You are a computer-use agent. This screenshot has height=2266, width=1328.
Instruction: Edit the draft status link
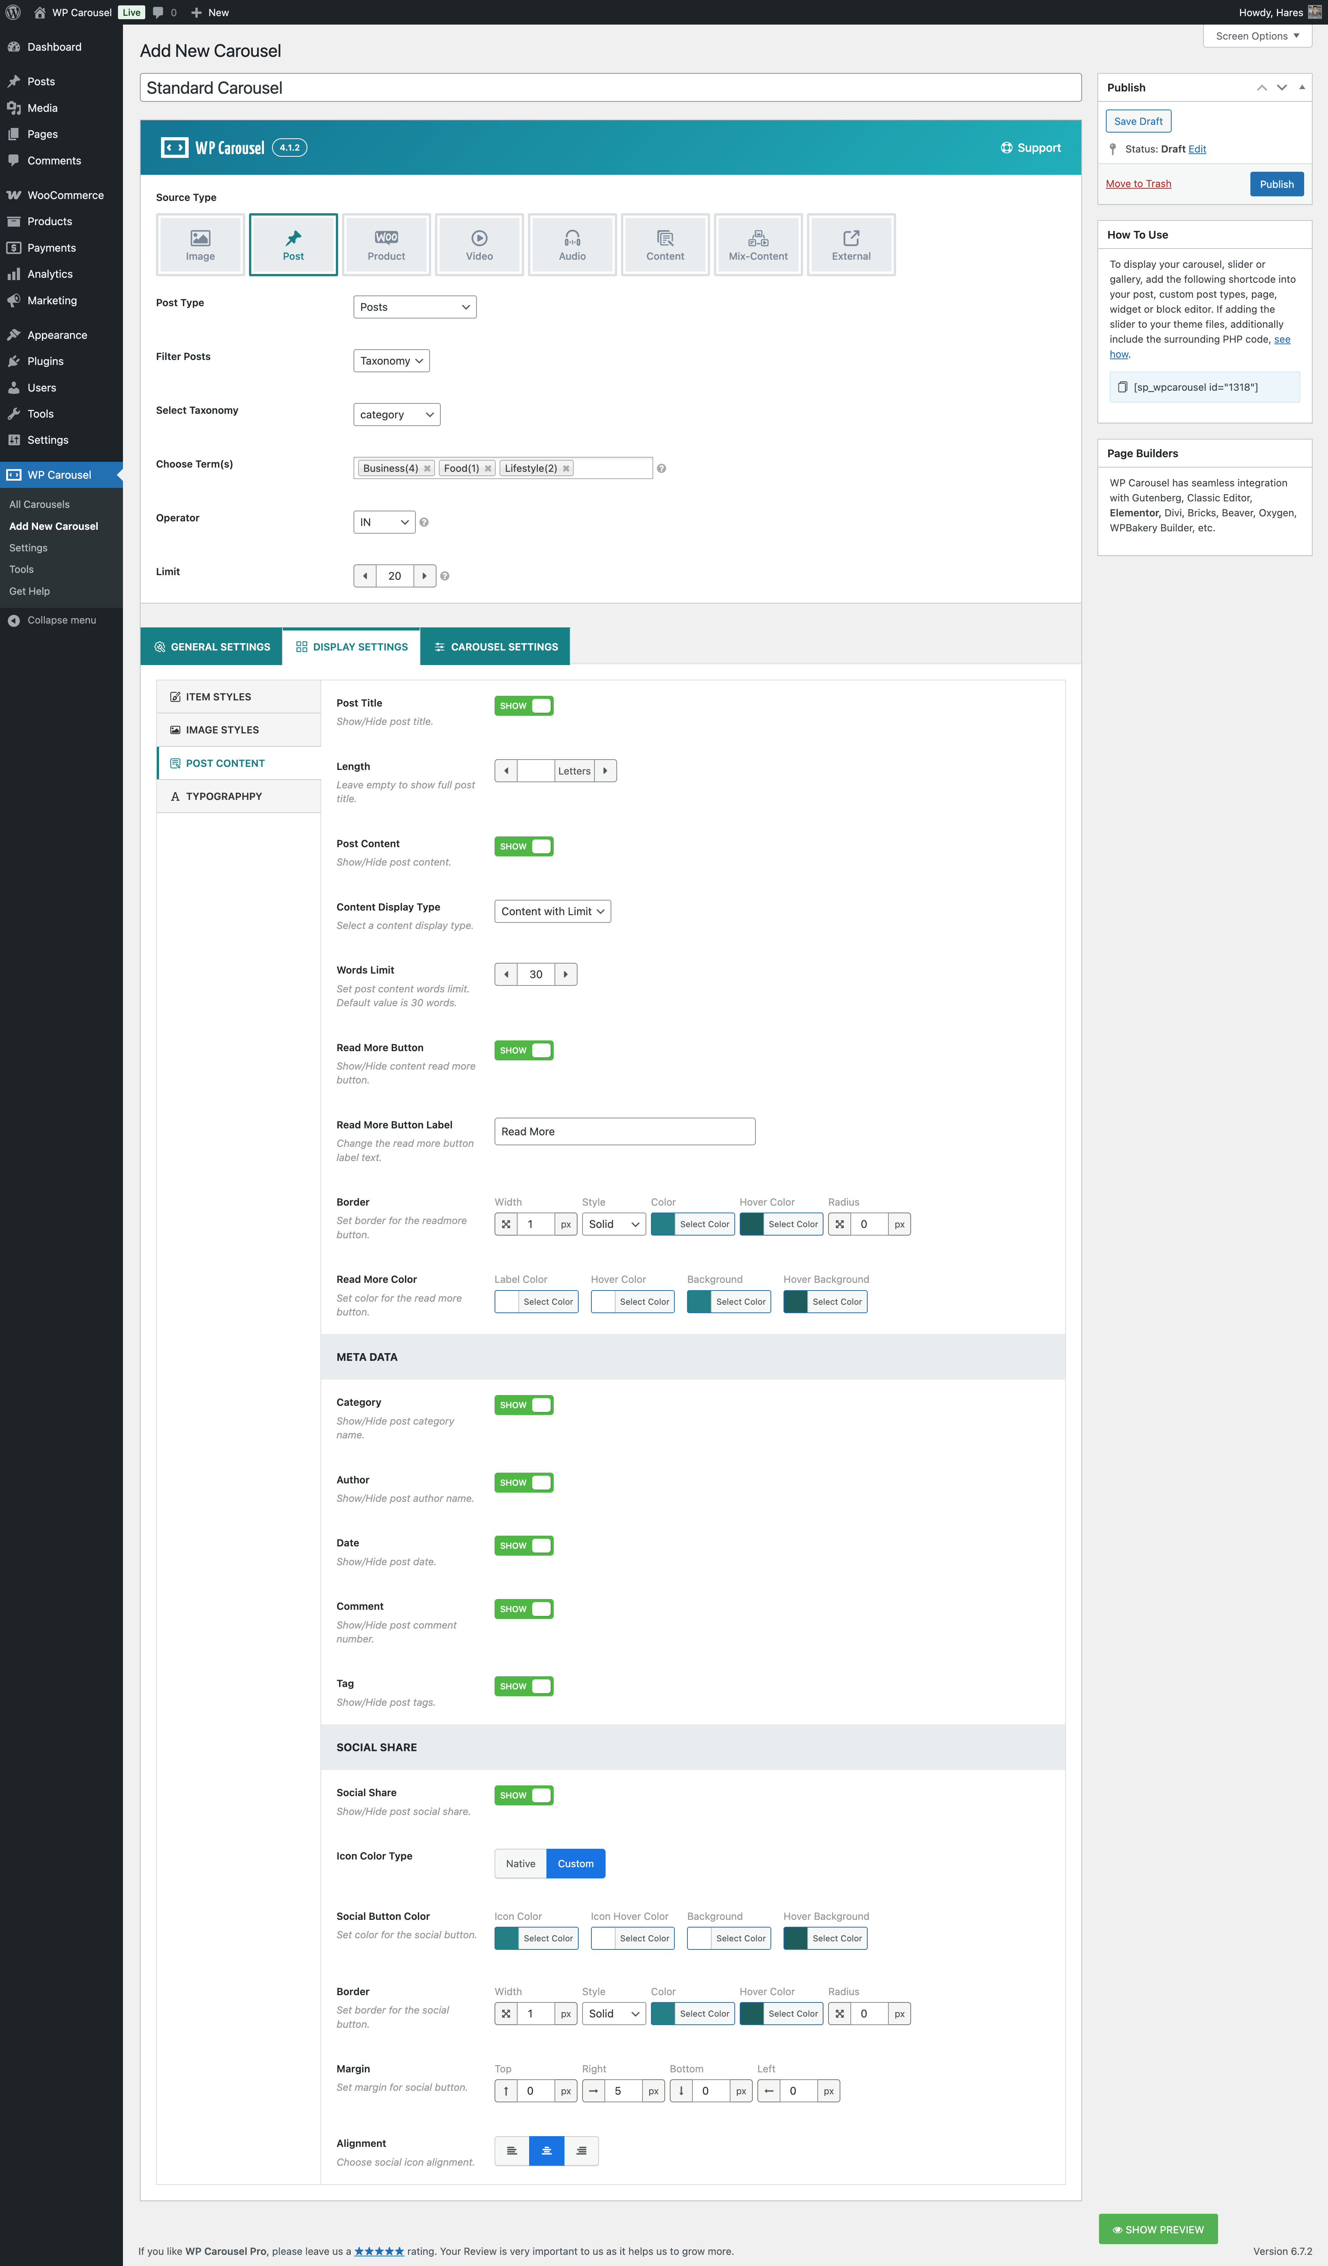pos(1198,149)
